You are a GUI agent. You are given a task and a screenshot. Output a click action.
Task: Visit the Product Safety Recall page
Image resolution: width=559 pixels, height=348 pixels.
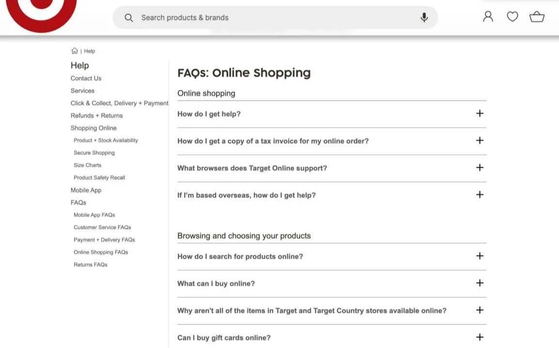pyautogui.click(x=99, y=177)
